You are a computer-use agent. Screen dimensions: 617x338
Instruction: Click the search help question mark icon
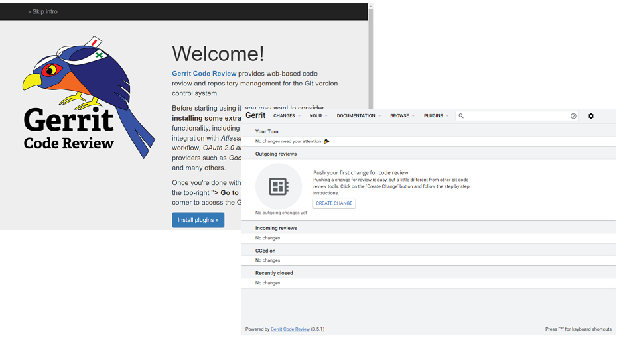573,116
